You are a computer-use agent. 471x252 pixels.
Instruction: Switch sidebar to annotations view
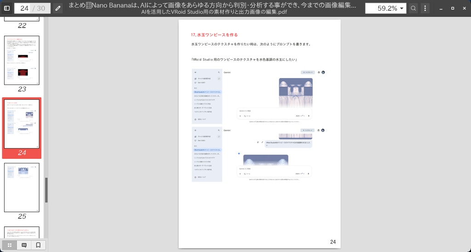tap(24, 245)
